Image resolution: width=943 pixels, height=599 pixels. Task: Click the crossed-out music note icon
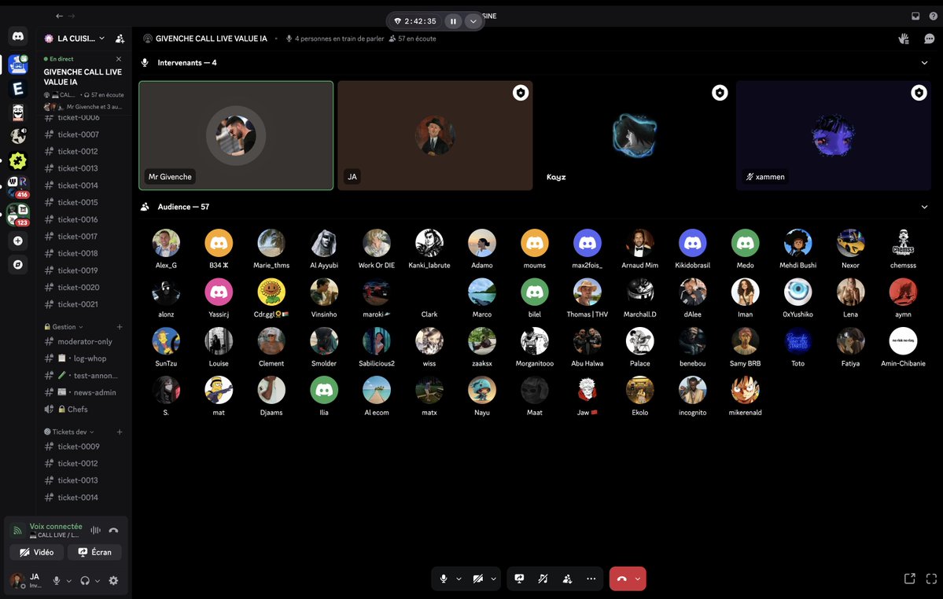(543, 579)
